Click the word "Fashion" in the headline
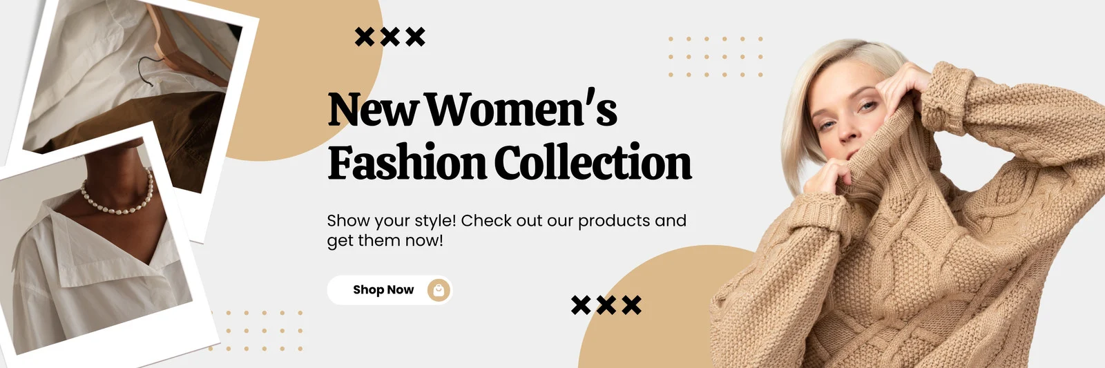The image size is (1105, 368). point(407,163)
